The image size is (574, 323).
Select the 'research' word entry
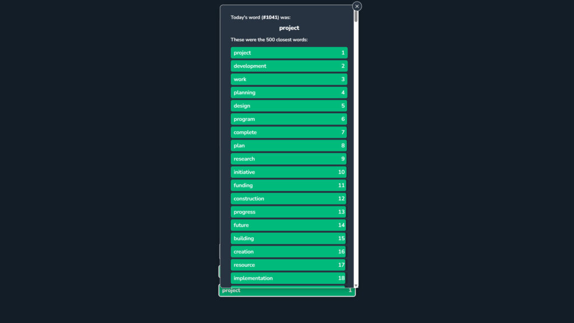(x=289, y=159)
